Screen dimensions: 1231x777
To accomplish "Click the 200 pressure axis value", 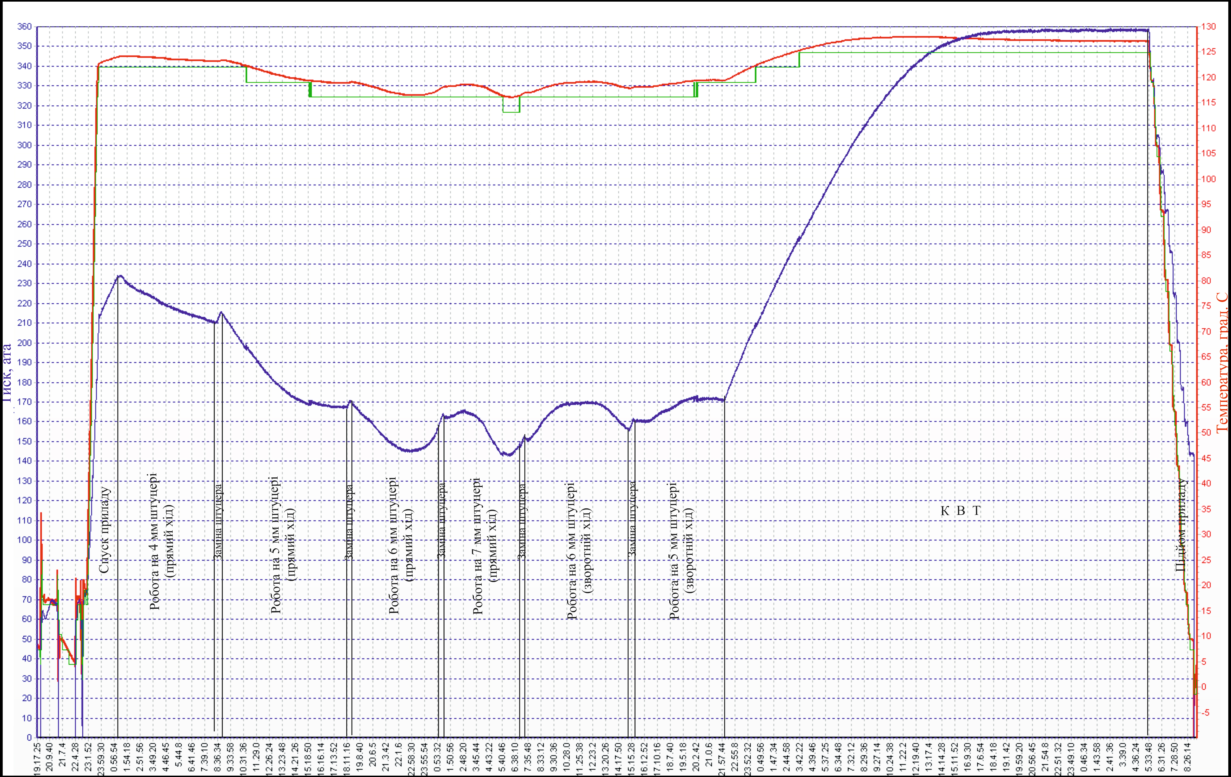I will [24, 343].
